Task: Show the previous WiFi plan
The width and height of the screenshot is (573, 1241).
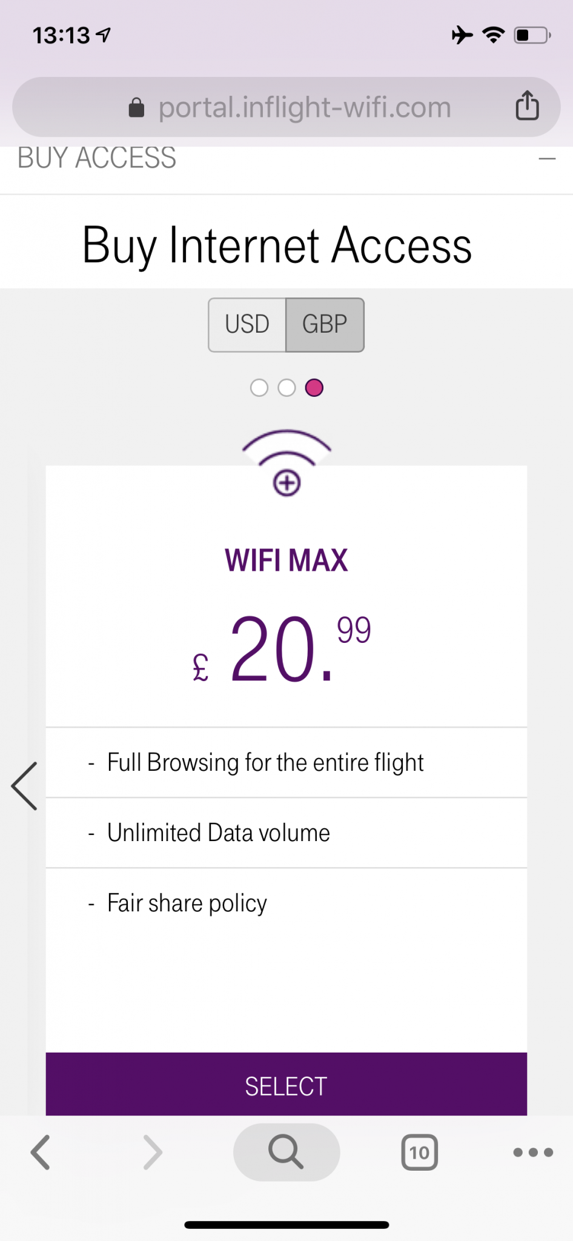Action: (24, 786)
